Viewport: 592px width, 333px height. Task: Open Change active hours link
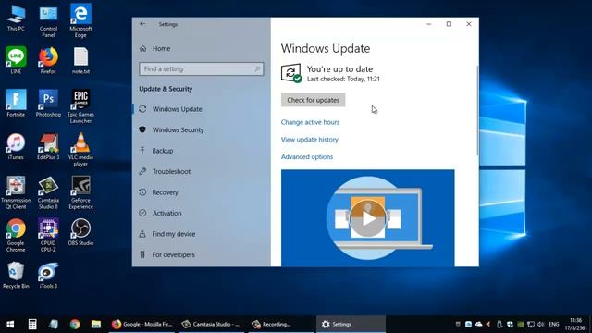click(x=310, y=122)
